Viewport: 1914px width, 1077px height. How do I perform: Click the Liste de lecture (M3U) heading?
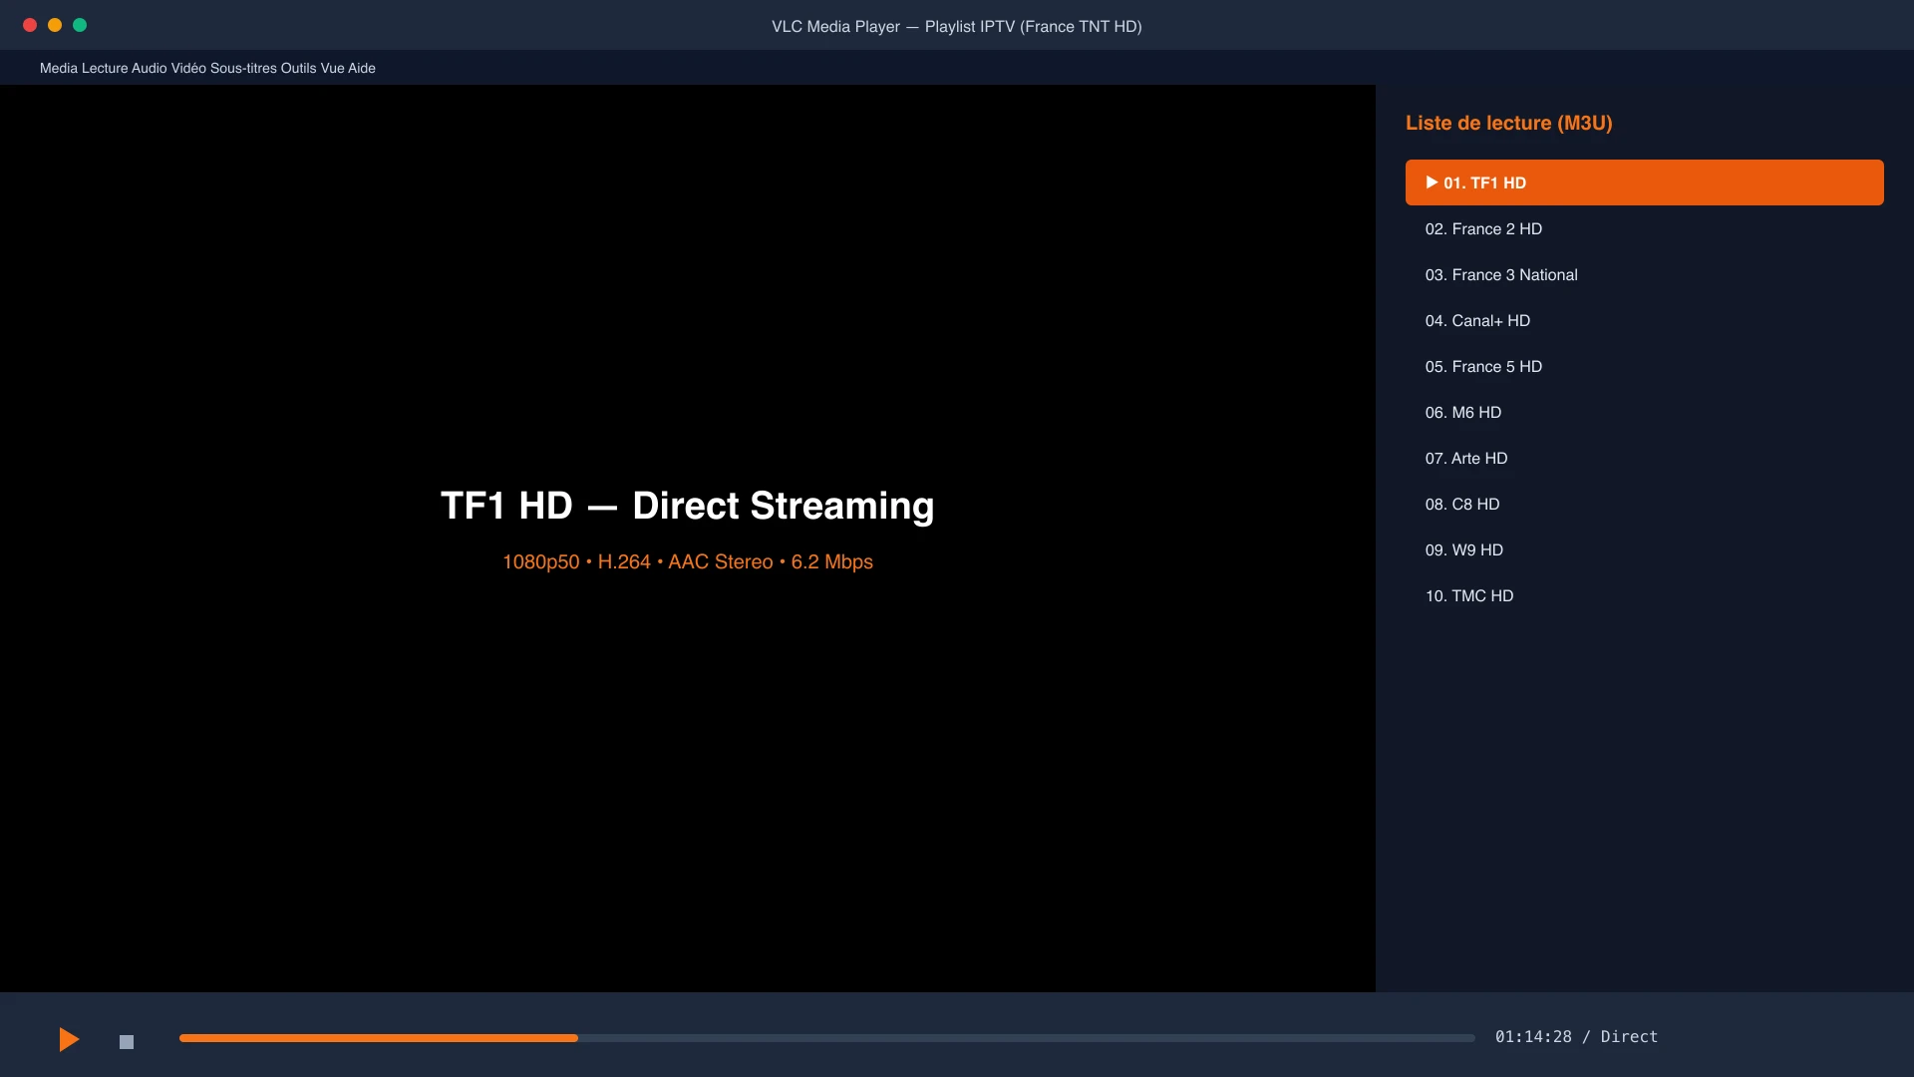click(1508, 123)
